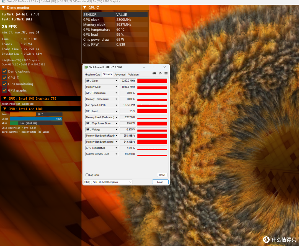Switch to the Graphics Card tab
This screenshot has height=246, width=299.
93,74
